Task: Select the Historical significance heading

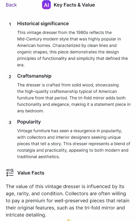Action: tap(43, 24)
